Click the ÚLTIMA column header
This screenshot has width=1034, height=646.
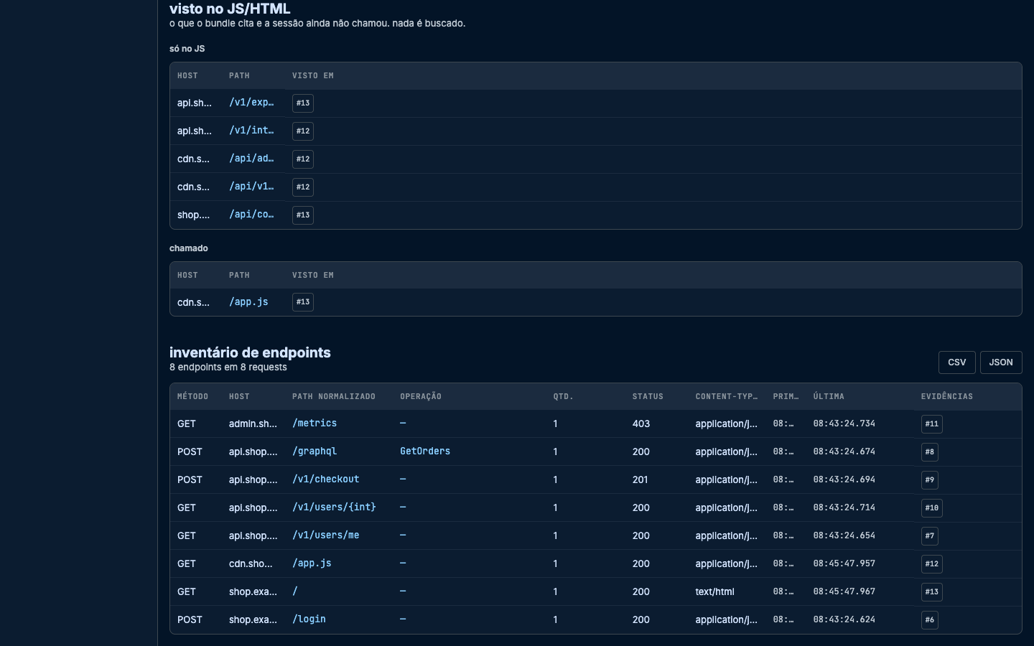(829, 397)
